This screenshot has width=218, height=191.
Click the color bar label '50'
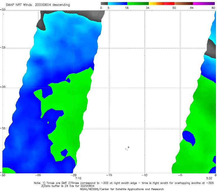click(174, 8)
